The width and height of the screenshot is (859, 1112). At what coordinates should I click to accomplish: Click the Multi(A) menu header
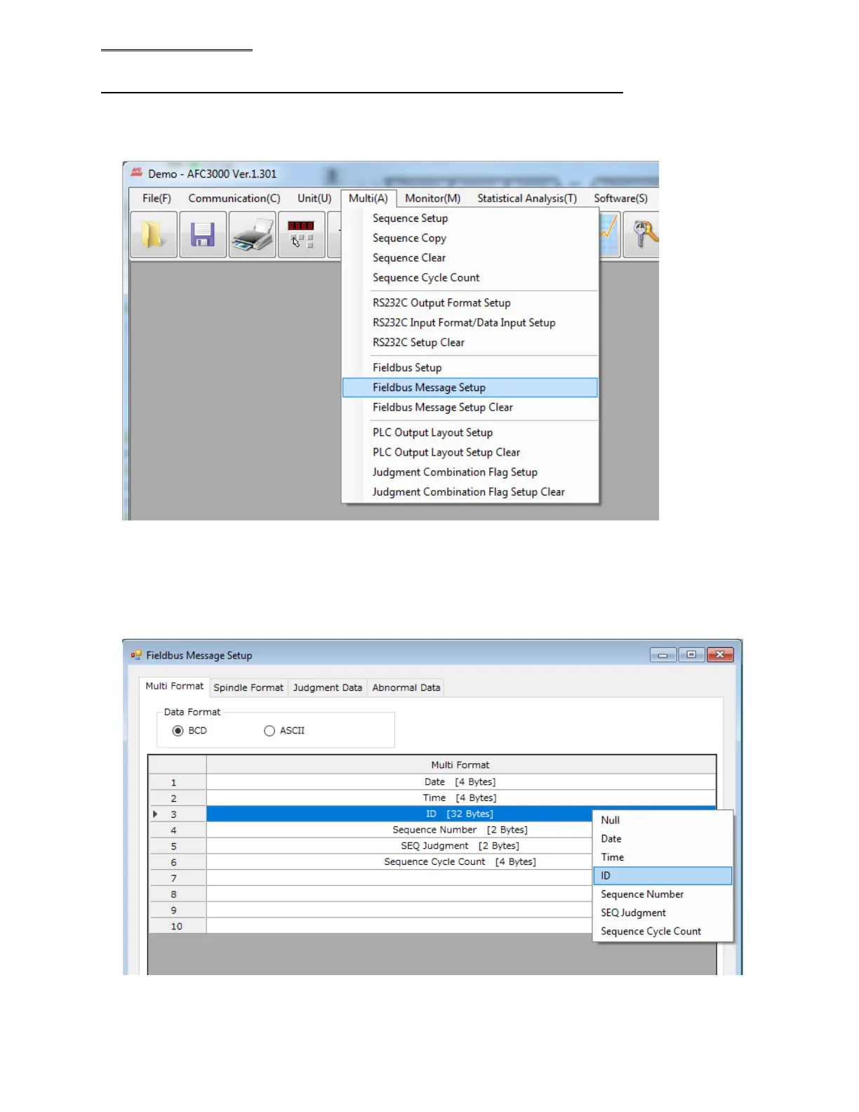coord(368,199)
